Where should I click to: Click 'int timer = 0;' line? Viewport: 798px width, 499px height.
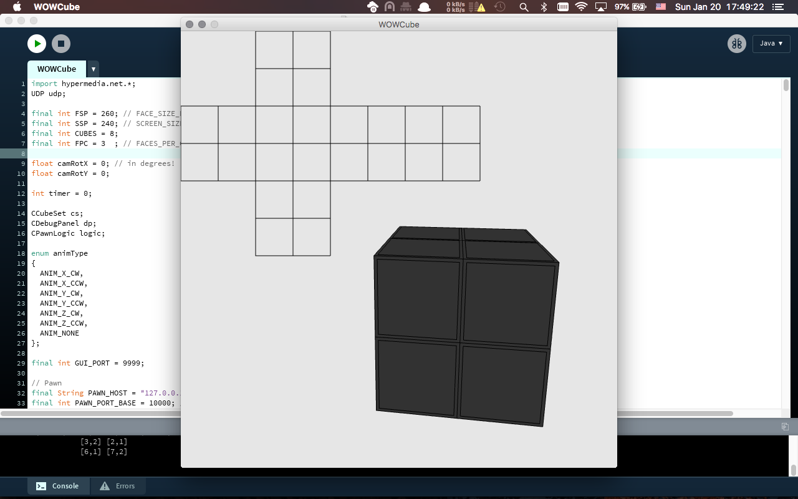pyautogui.click(x=61, y=193)
